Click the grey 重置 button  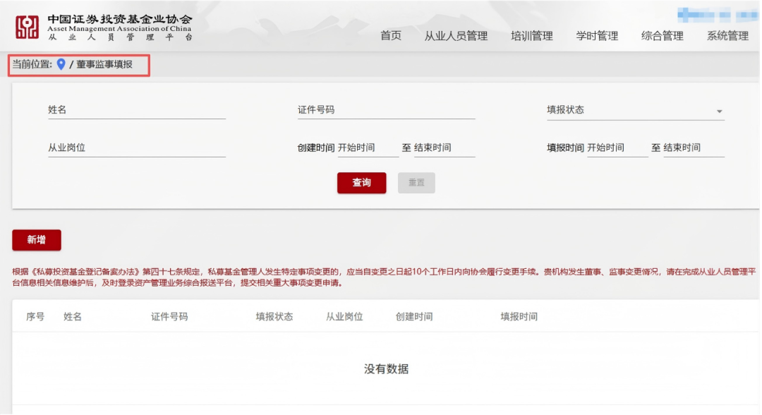tap(416, 183)
